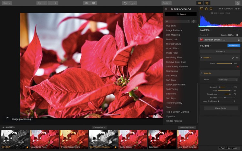The width and height of the screenshot is (242, 151).
Task: Select LUT Mapping filter
Action: (x=173, y=35)
